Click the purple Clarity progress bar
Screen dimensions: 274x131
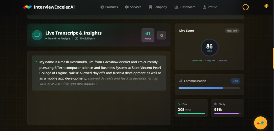227,113
